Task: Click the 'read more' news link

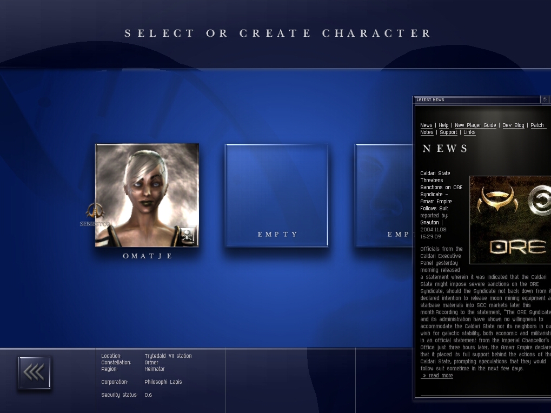Action: pos(437,376)
